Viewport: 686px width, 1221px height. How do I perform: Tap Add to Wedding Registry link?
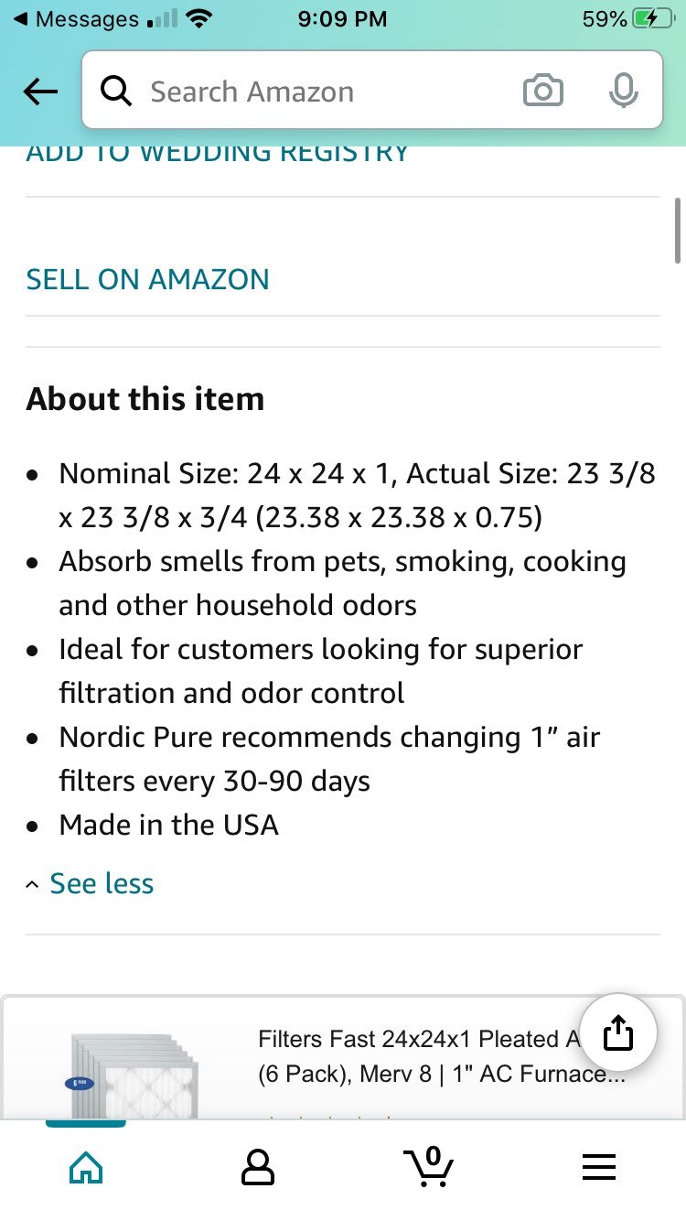pyautogui.click(x=218, y=154)
